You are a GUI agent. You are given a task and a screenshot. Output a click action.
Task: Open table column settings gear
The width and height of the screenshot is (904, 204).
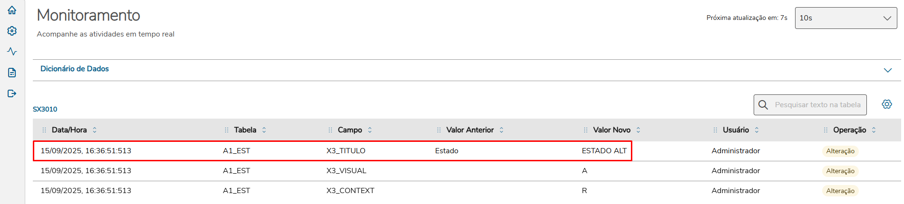coord(887,104)
